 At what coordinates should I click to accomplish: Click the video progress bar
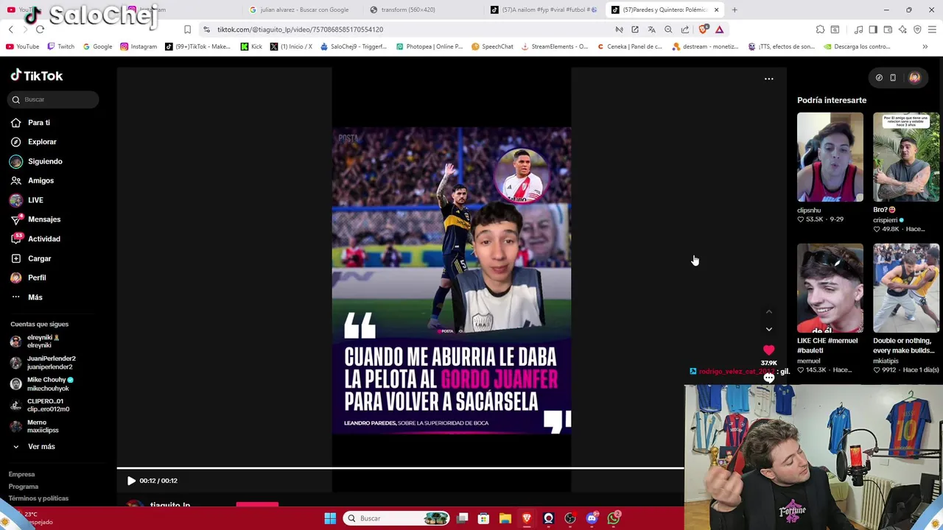400,468
